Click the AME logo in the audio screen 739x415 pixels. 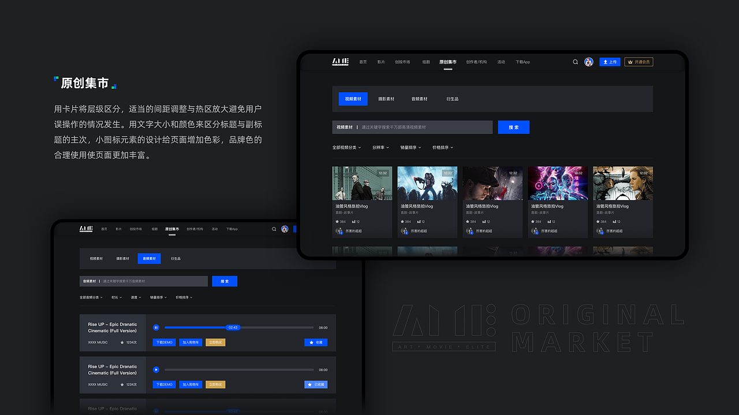(86, 229)
